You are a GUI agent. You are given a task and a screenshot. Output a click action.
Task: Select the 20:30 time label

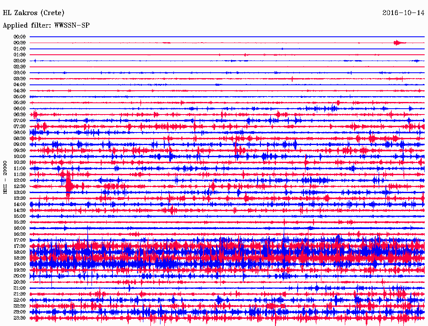pos(20,282)
